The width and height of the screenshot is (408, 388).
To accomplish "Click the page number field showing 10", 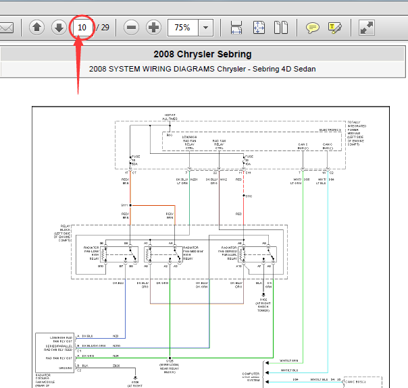I will point(82,27).
